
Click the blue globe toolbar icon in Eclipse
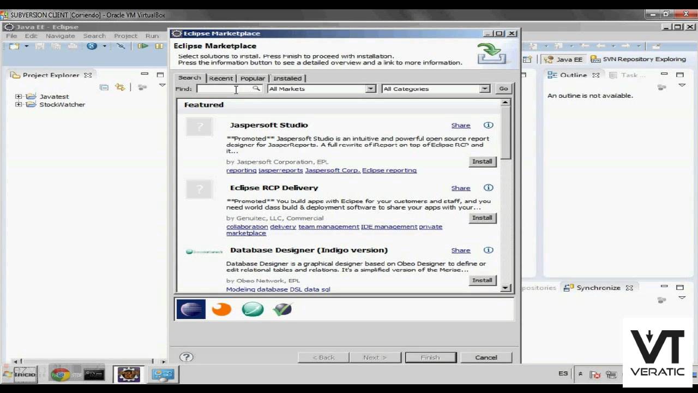pyautogui.click(x=92, y=46)
